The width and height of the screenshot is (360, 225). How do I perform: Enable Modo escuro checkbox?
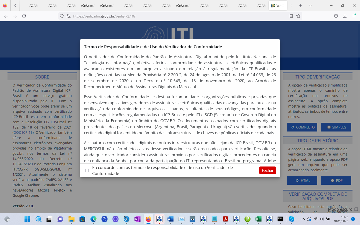tap(356, 209)
